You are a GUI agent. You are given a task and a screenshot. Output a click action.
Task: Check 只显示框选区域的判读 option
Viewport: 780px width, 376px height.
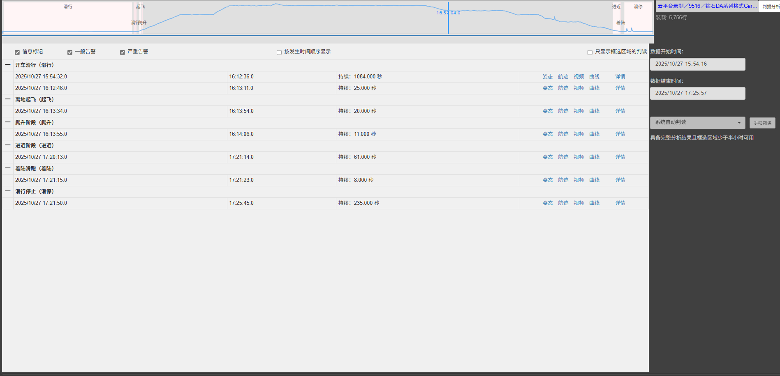[x=590, y=52]
